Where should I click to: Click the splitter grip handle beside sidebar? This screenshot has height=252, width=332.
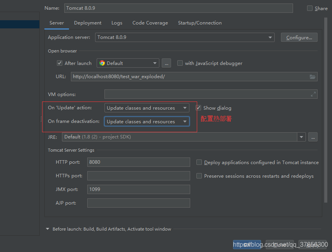41,119
